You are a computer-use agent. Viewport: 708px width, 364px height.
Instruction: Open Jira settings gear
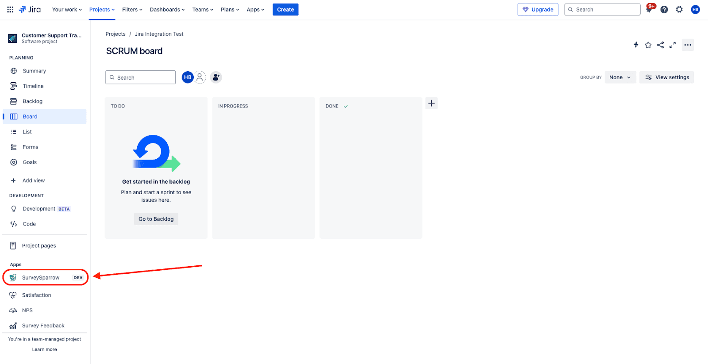coord(679,10)
